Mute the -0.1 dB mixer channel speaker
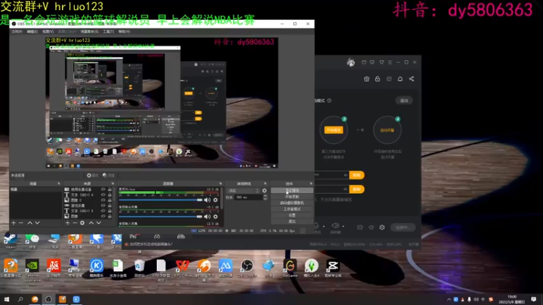Viewport: 543px width, 305px height. [207, 216]
